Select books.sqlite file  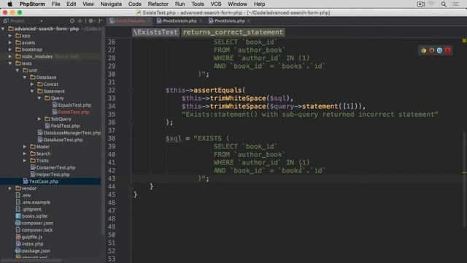pyautogui.click(x=34, y=216)
